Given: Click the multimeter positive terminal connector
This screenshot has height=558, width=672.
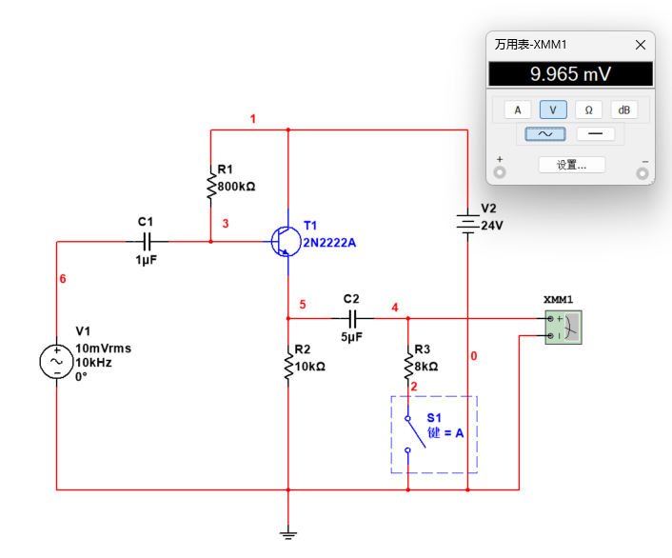Looking at the screenshot, I should (500, 172).
